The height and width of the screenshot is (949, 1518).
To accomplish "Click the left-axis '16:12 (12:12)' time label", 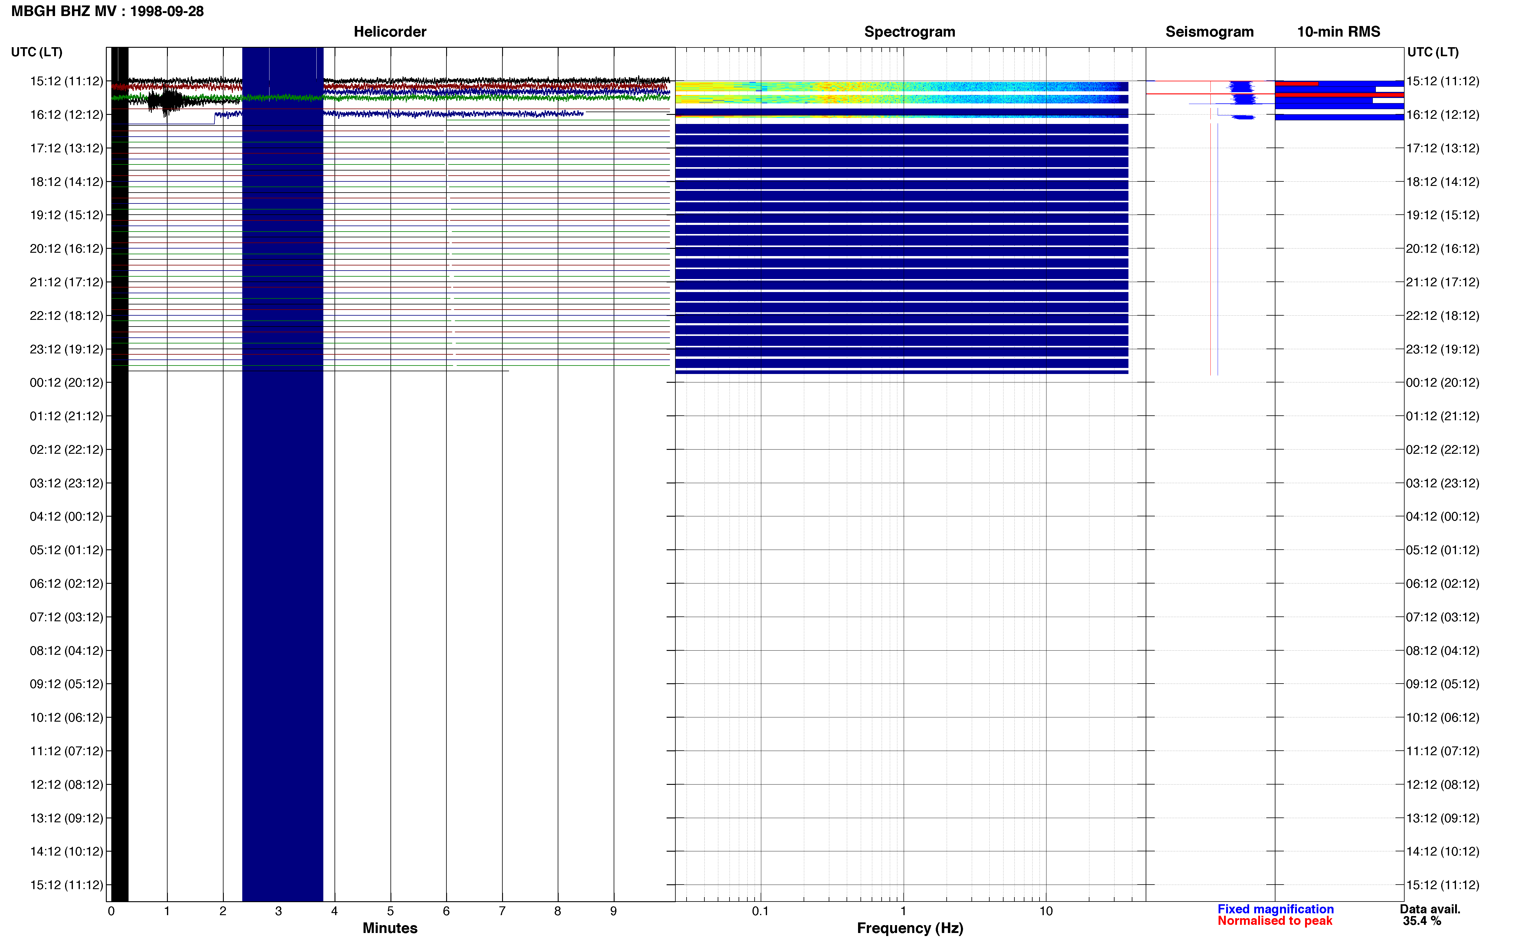I will coord(67,115).
